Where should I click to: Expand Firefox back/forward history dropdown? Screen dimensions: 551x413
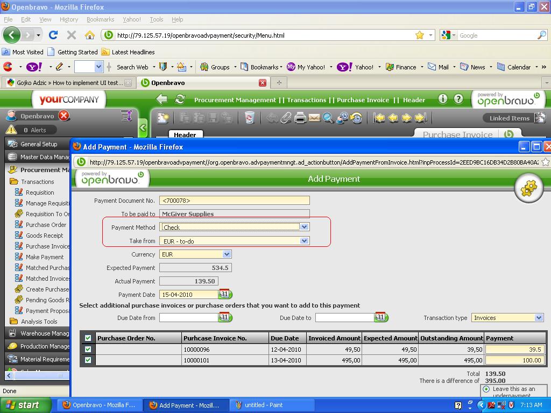tap(38, 35)
